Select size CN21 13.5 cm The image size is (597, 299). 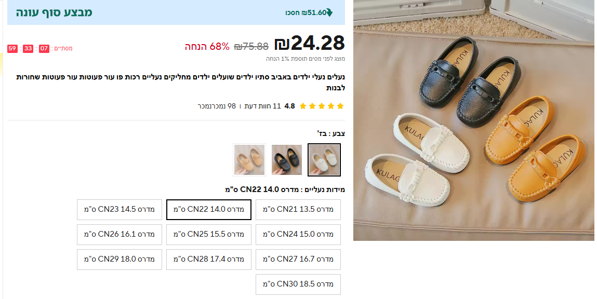pyautogui.click(x=298, y=210)
